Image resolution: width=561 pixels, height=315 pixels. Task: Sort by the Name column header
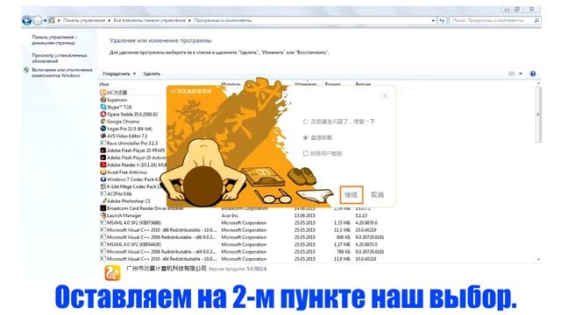pos(104,84)
